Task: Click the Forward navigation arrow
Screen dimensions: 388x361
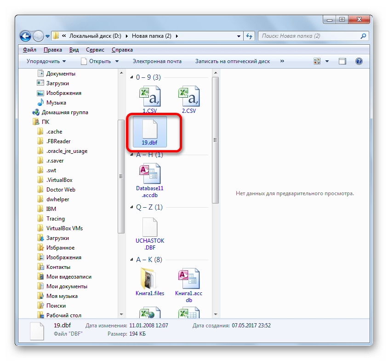Action: pyautogui.click(x=38, y=36)
